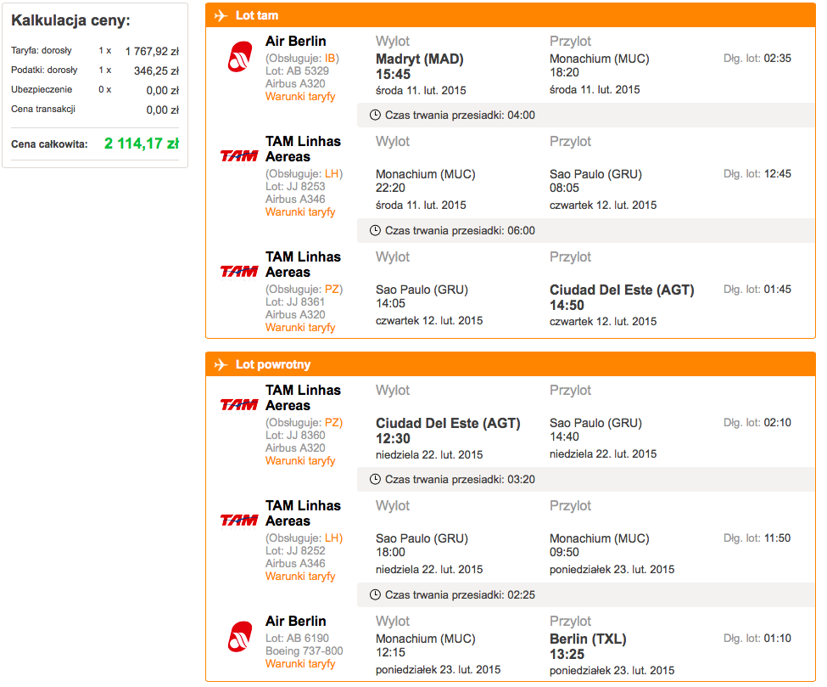The image size is (827, 687).
Task: Click the Kalkulacja ceny heading
Action: click(x=70, y=20)
